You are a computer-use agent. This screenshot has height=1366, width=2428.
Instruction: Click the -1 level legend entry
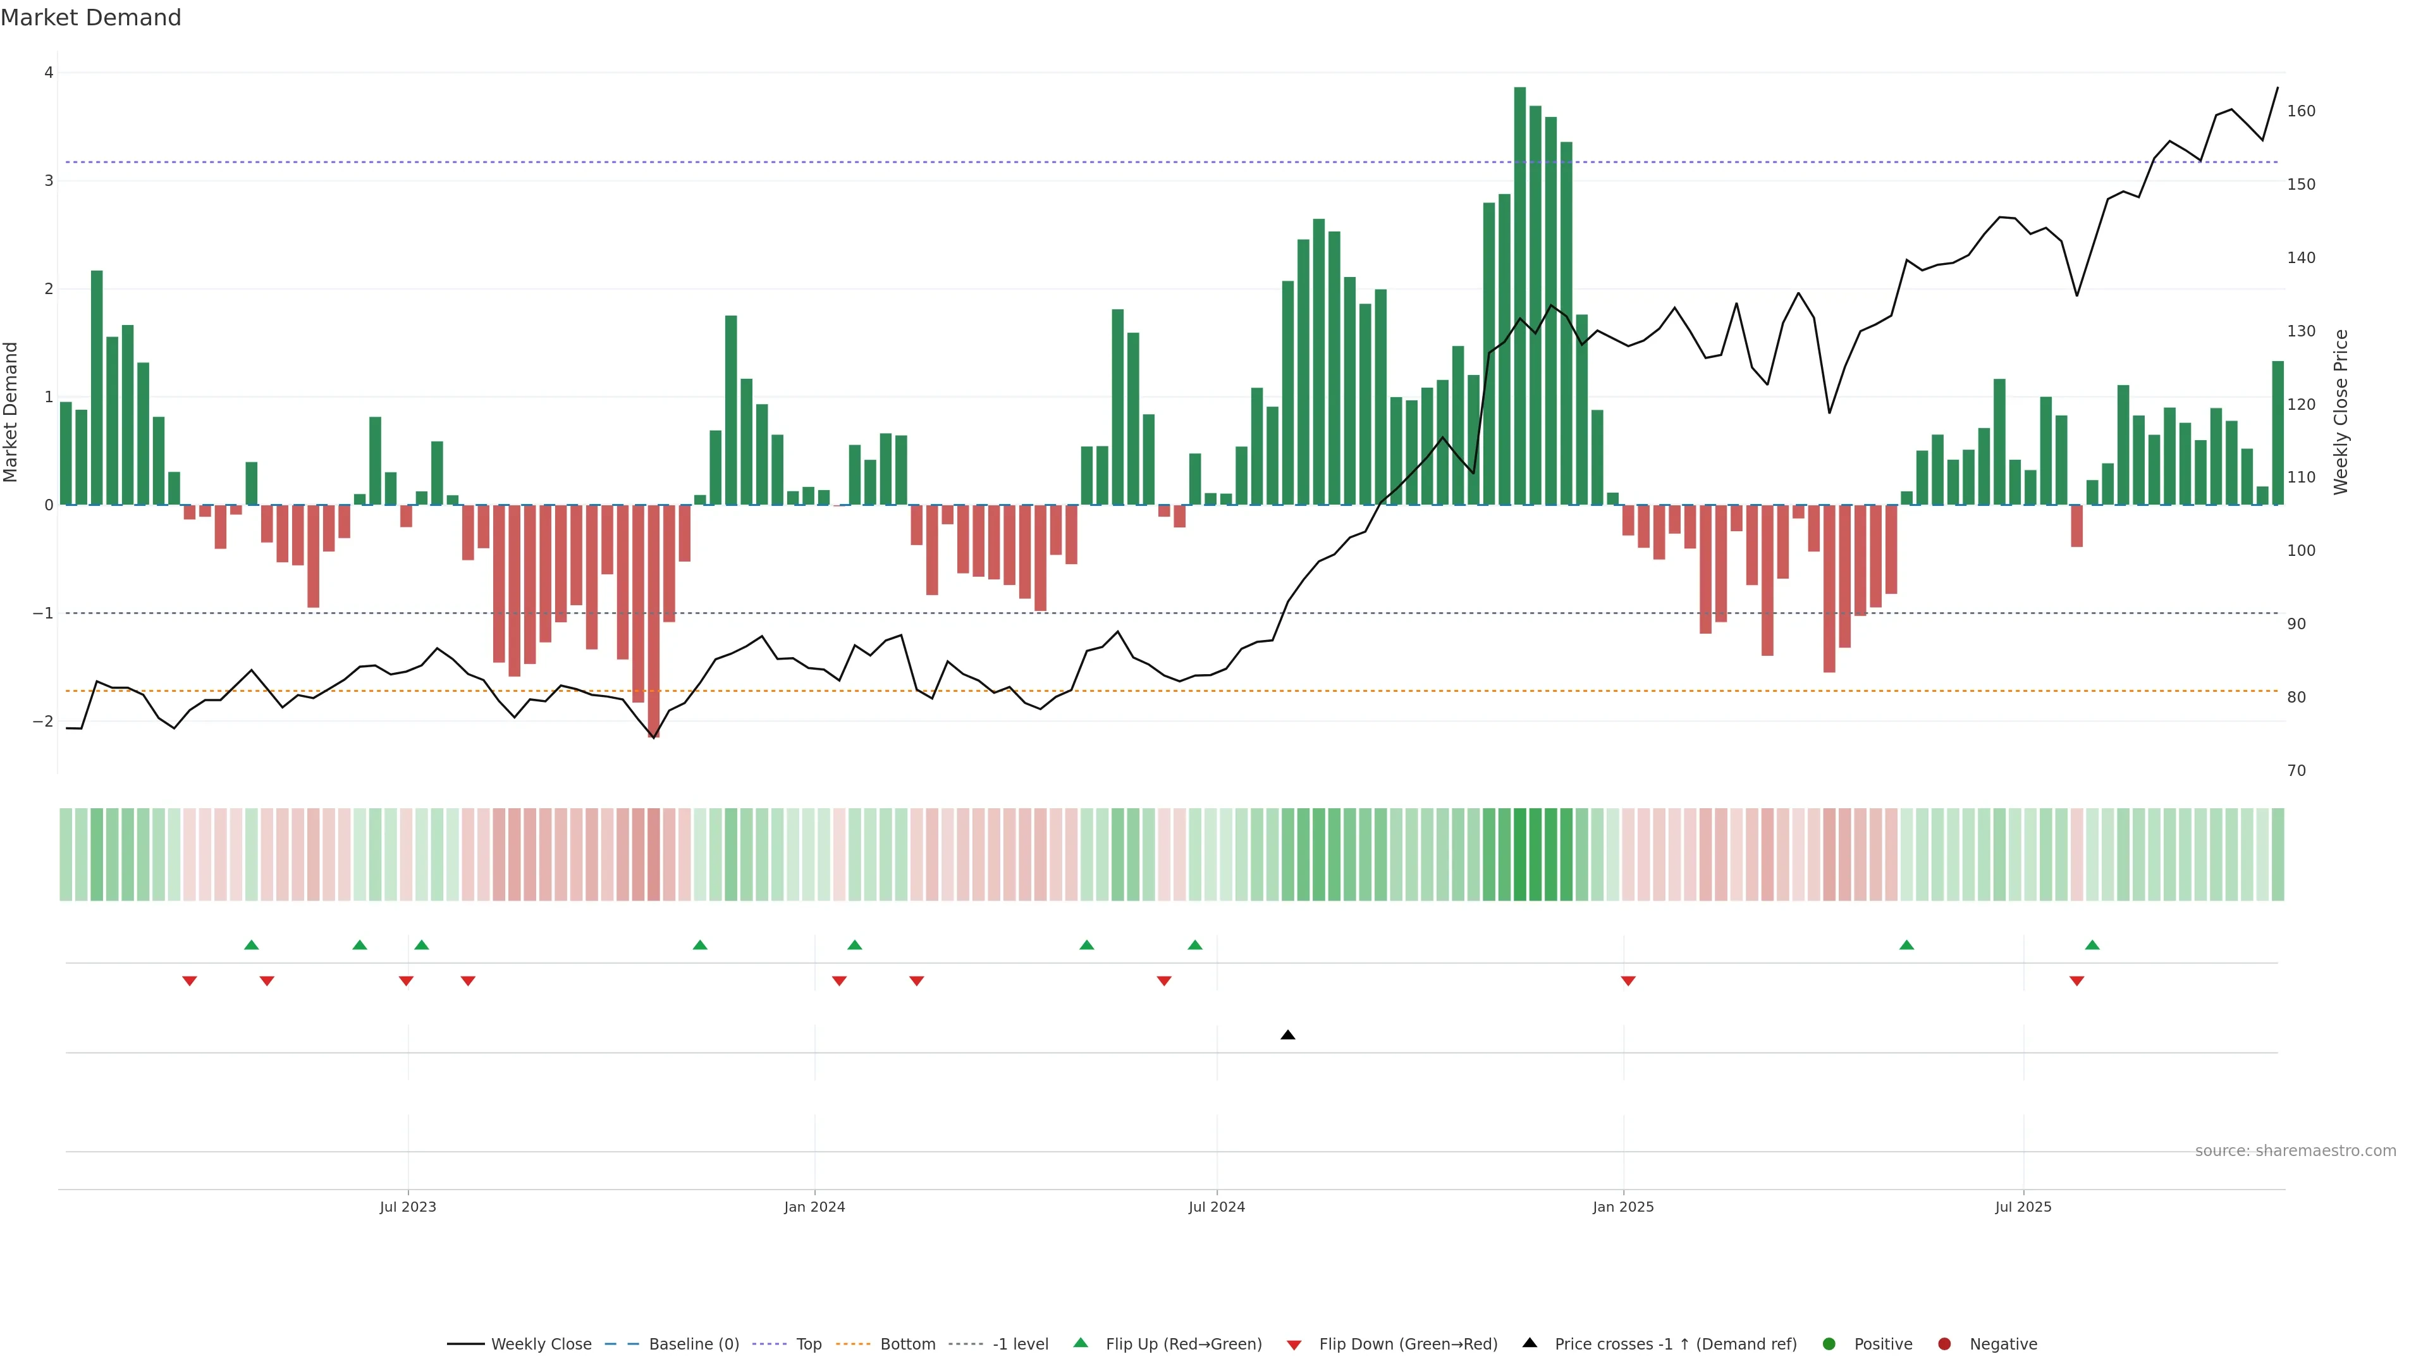coord(1020,1344)
